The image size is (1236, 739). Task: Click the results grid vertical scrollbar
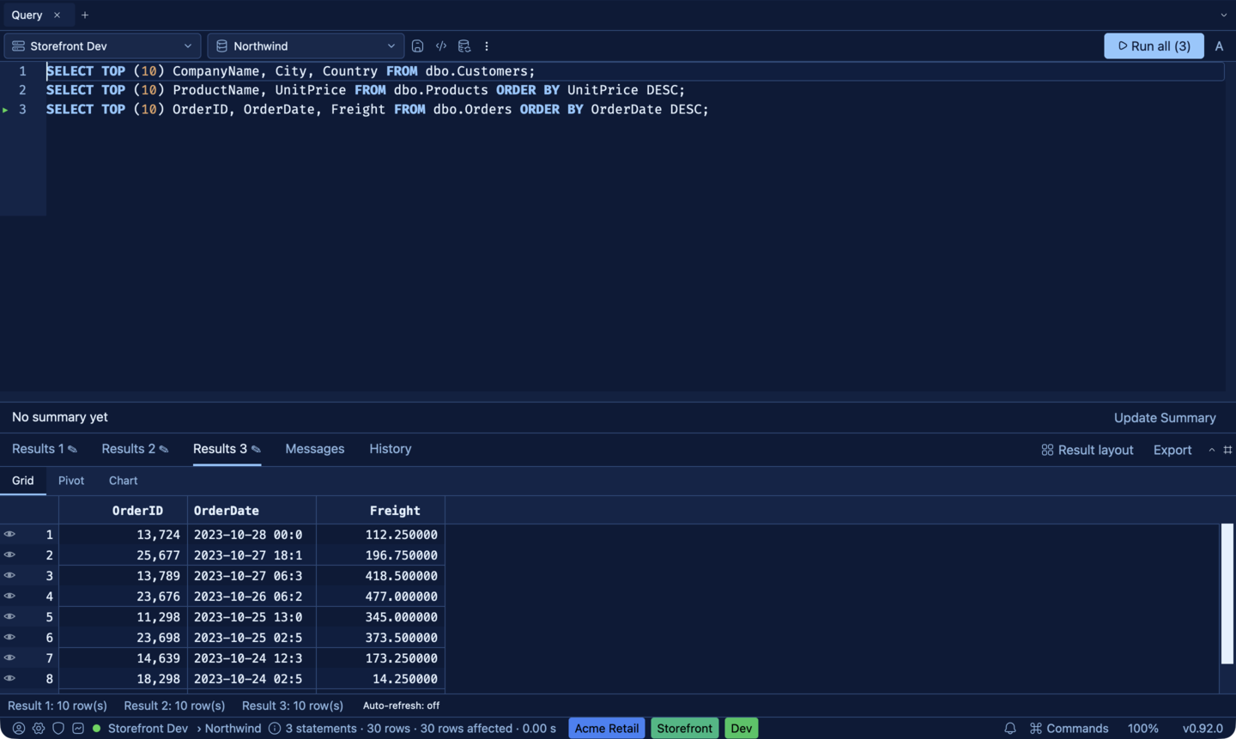click(1227, 593)
